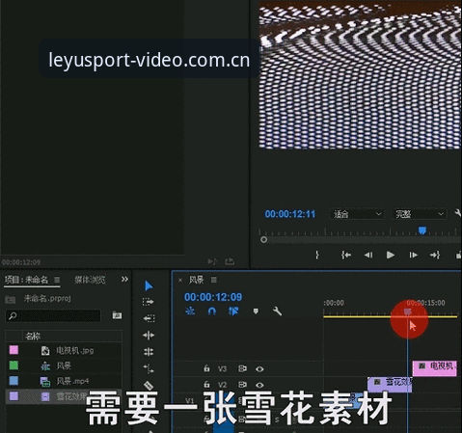Select the Ripple Edit tool
The image size is (462, 433).
(x=149, y=335)
